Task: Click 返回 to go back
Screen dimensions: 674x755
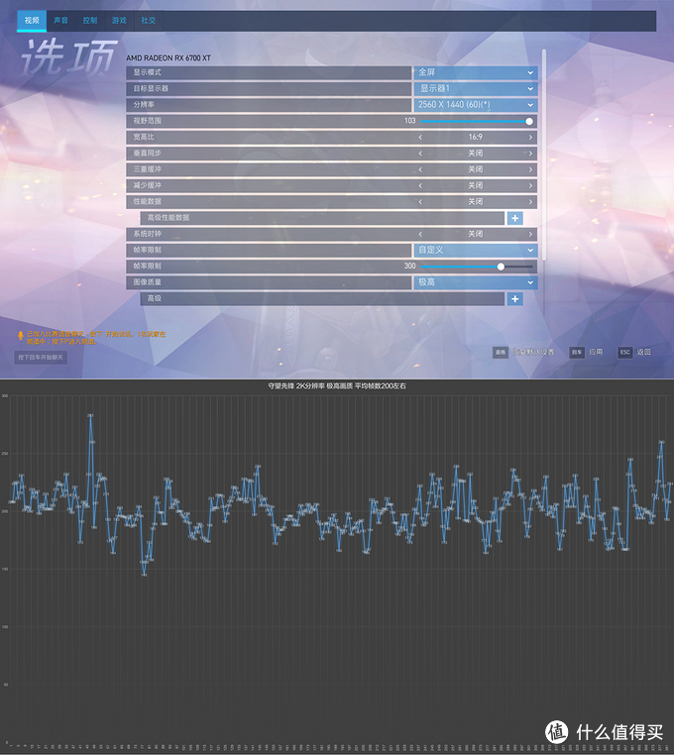Action: click(644, 352)
